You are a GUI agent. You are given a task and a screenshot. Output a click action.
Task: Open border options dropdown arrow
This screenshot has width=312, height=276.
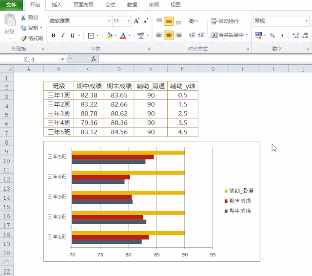[97, 36]
